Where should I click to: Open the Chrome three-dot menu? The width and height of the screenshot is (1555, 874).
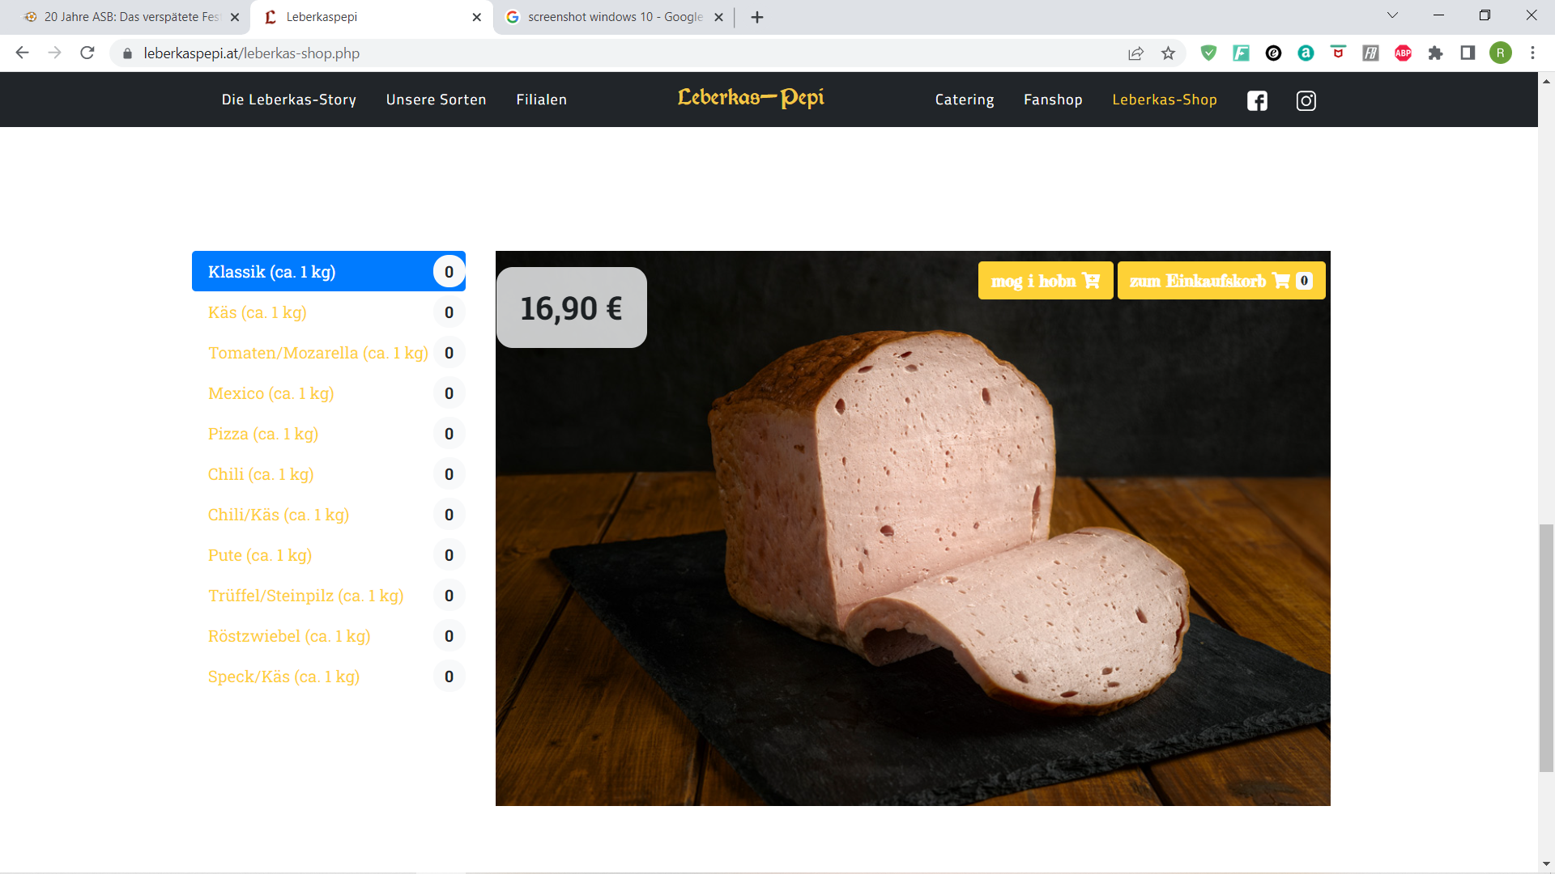[x=1532, y=53]
